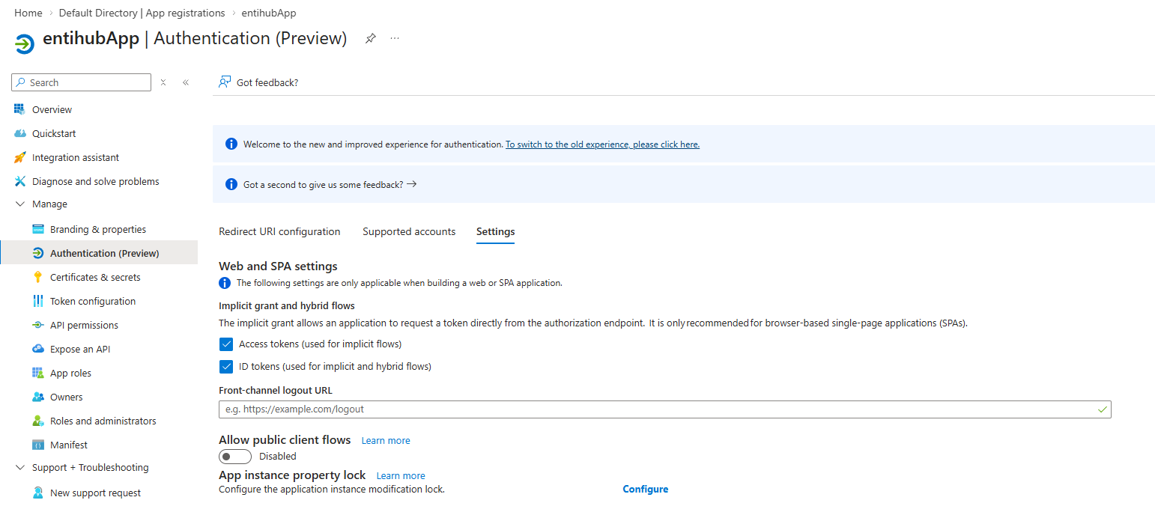Screen dimensions: 1155x518
Task: Uncheck ID tokens for implicit and hybrid flows
Action: coord(225,367)
